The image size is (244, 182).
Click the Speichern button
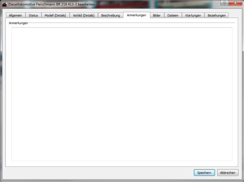(x=204, y=173)
